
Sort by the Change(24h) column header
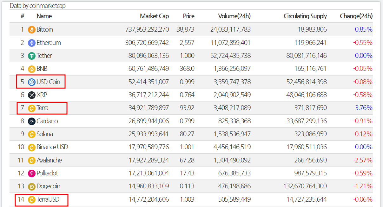pyautogui.click(x=356, y=16)
